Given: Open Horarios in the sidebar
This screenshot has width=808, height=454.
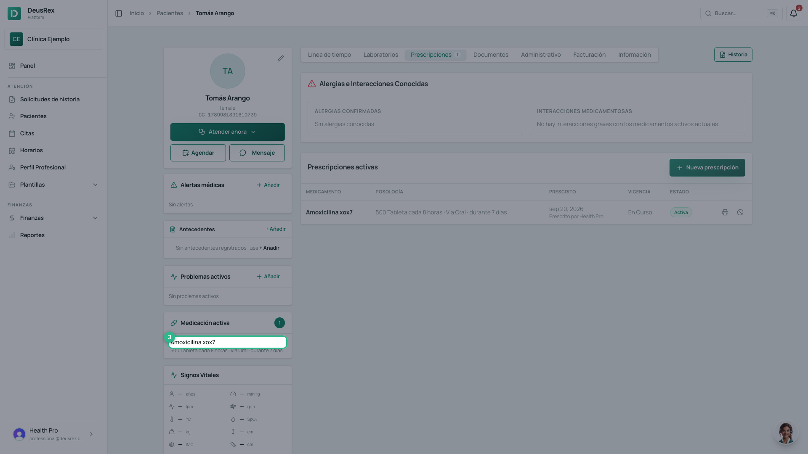Looking at the screenshot, I should [x=53, y=150].
